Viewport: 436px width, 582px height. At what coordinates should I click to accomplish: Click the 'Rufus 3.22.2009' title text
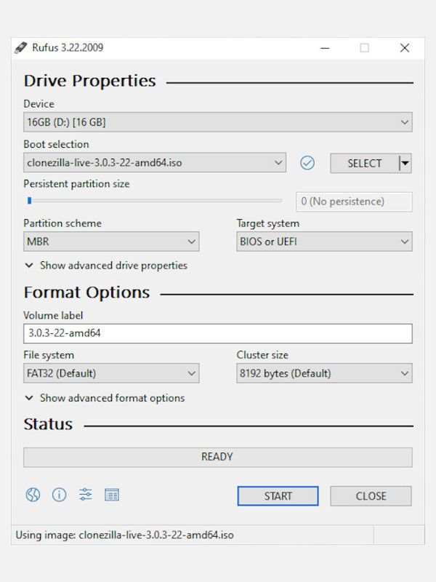coord(68,47)
